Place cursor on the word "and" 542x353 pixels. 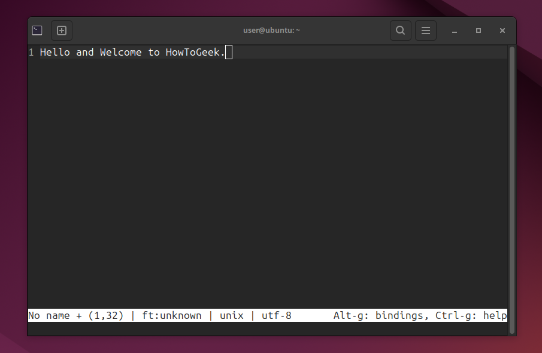click(84, 52)
